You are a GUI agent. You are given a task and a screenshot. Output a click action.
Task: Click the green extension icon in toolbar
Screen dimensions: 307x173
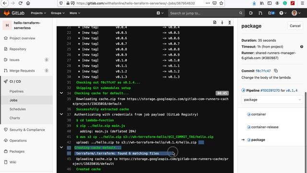tap(285, 3)
